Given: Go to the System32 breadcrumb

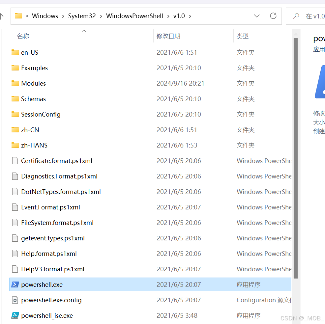Looking at the screenshot, I should coord(82,16).
